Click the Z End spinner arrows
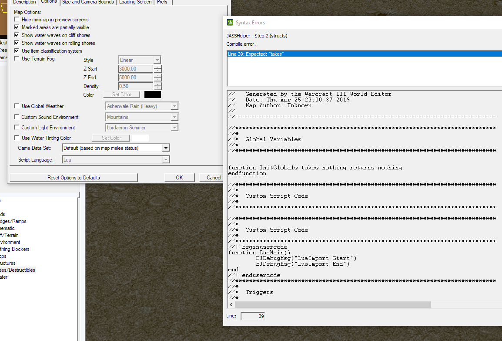 157,77
